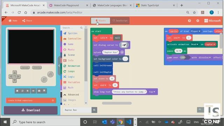Screen dimensions: 224x126
Task: Open the Animation block category
Action: coord(74,66)
